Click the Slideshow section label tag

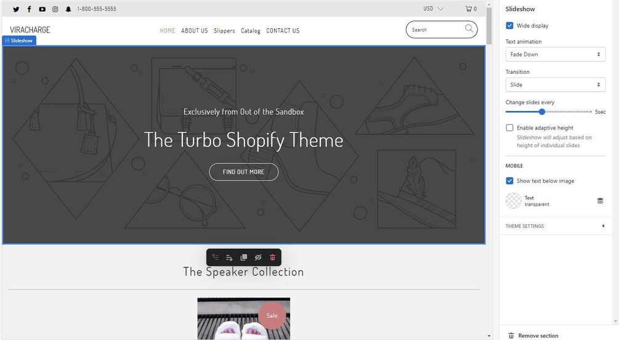(19, 40)
